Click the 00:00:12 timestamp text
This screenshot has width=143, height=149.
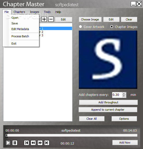click(67, 143)
